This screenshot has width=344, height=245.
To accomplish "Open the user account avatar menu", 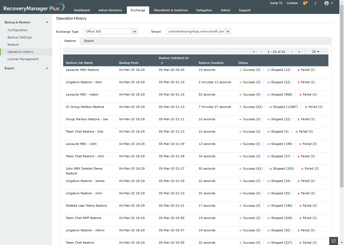I will point(328,3).
